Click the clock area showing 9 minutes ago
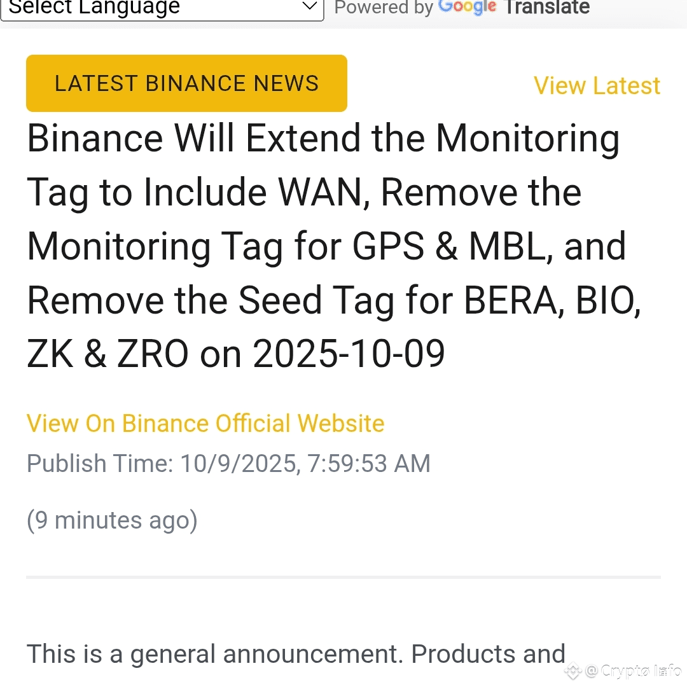The height and width of the screenshot is (687, 687). (112, 520)
